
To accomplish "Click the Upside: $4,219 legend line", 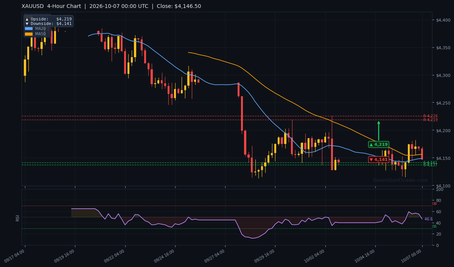I will tap(48, 19).
